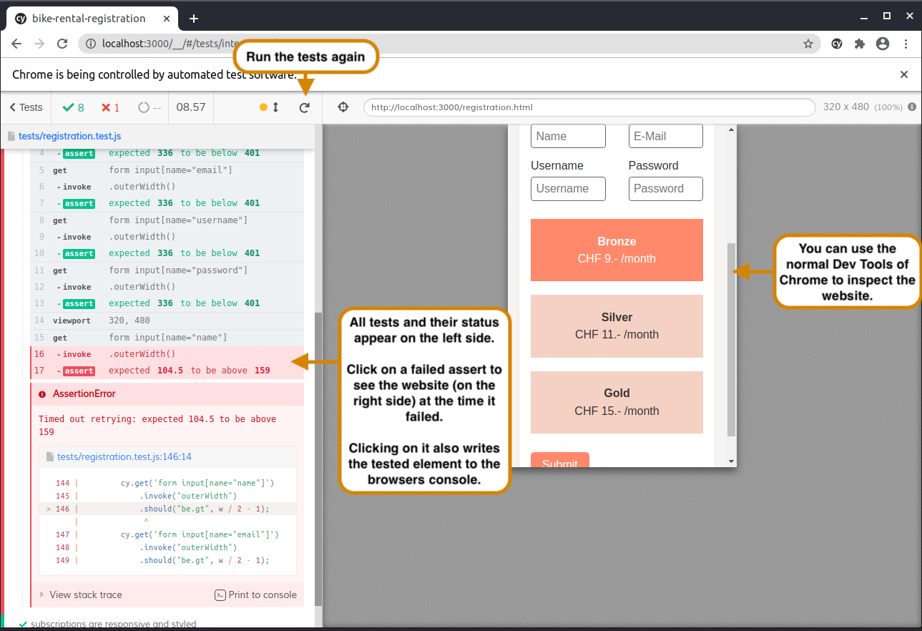Screen dimensions: 922x631
Task: Click the failed tests count 1
Action: [x=111, y=107]
